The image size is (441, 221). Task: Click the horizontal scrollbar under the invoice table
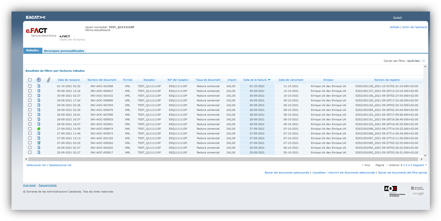(x=222, y=159)
